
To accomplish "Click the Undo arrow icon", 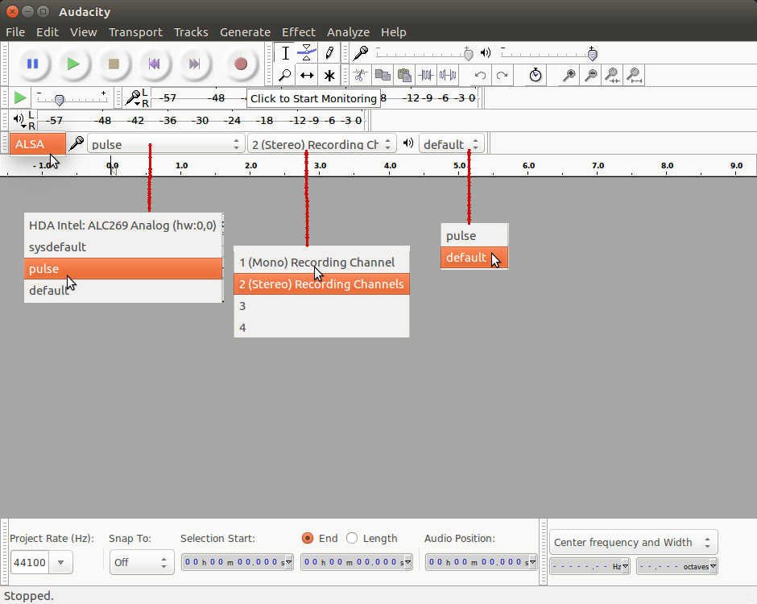I will (480, 76).
